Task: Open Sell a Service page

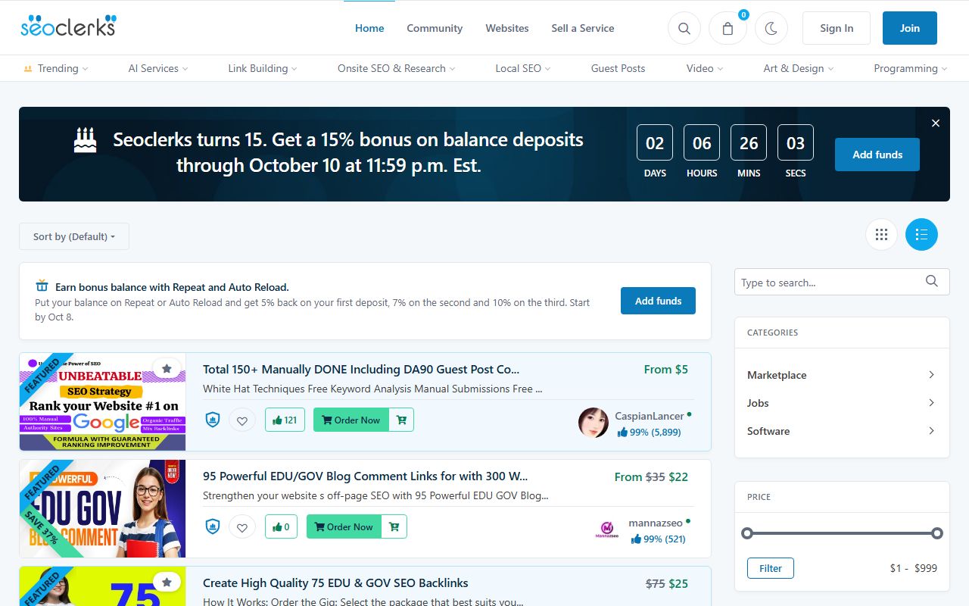Action: tap(583, 28)
